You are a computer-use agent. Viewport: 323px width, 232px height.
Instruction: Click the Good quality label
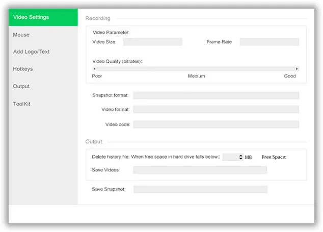pos(290,76)
